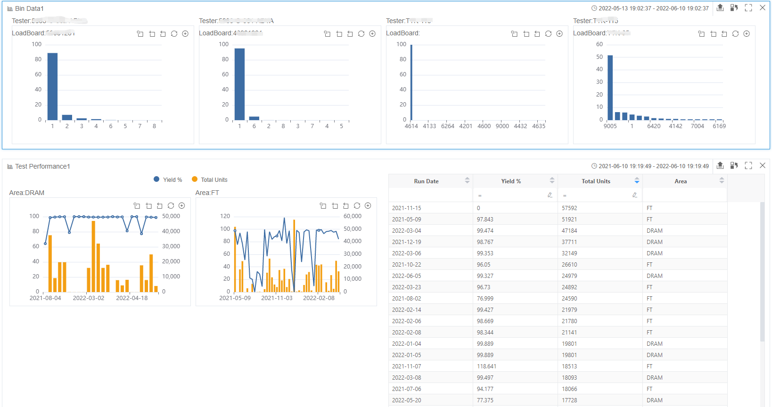Open the Yield % filter operator dropdown
The image size is (772, 407).
[480, 195]
